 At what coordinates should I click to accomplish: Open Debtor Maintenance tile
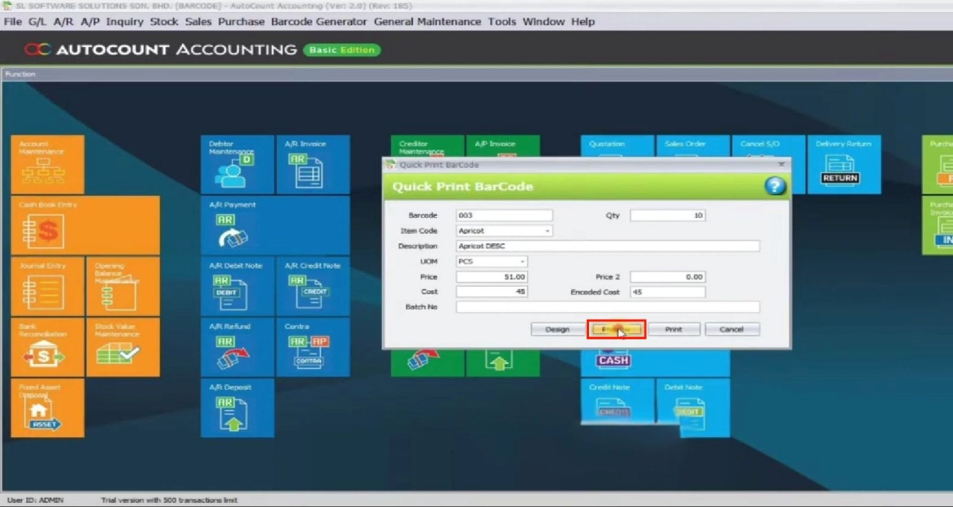(237, 164)
